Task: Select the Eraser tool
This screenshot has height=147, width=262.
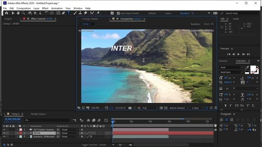Action: click(x=86, y=13)
